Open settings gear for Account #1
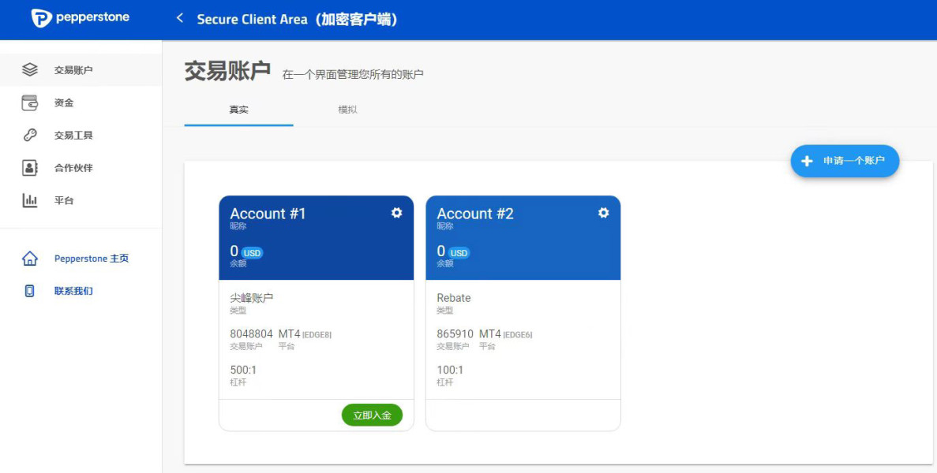The height and width of the screenshot is (473, 937). (396, 213)
